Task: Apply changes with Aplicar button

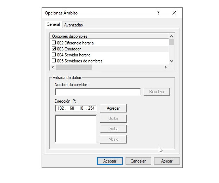Action: [x=166, y=161]
